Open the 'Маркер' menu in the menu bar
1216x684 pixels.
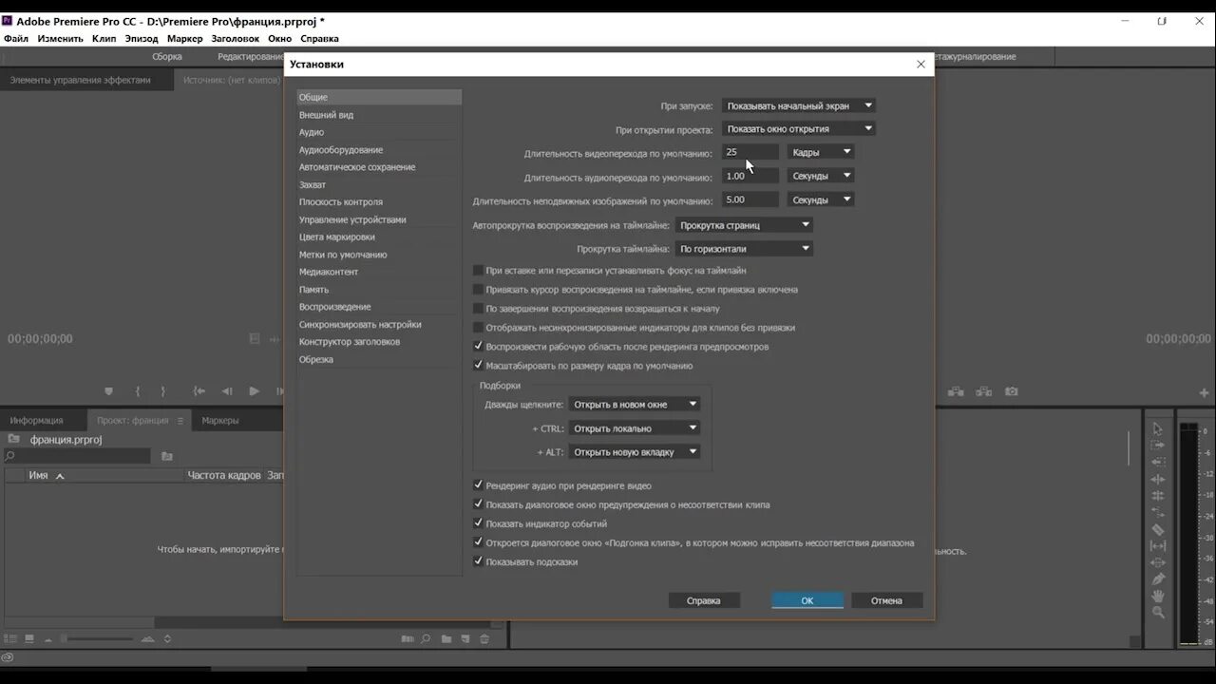184,38
